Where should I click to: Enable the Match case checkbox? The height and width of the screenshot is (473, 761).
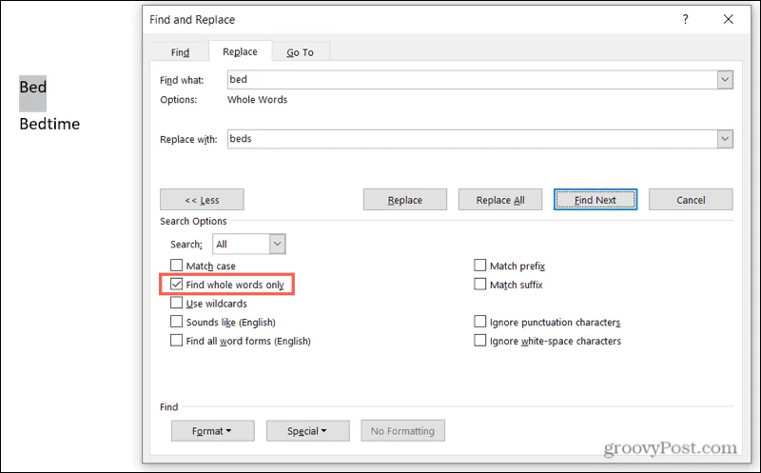pyautogui.click(x=176, y=266)
